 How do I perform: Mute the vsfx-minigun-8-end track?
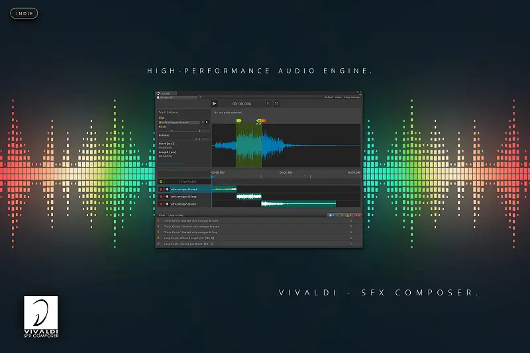(167, 204)
